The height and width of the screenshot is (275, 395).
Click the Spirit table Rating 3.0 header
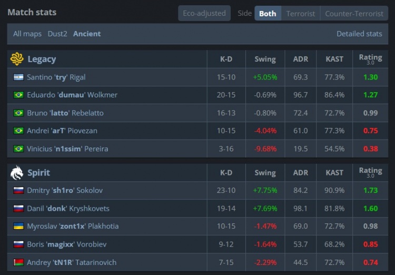pos(370,173)
